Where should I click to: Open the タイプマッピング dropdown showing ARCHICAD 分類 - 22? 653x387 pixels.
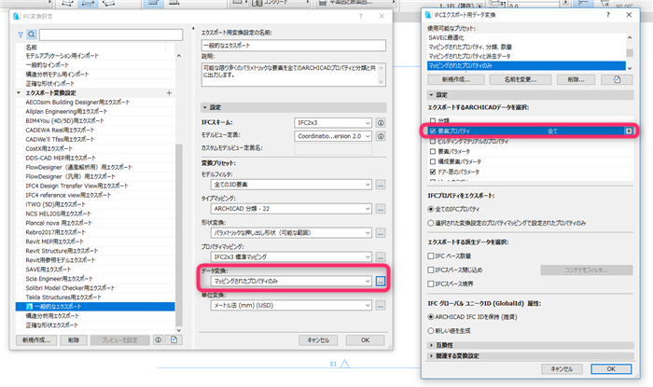[291, 209]
